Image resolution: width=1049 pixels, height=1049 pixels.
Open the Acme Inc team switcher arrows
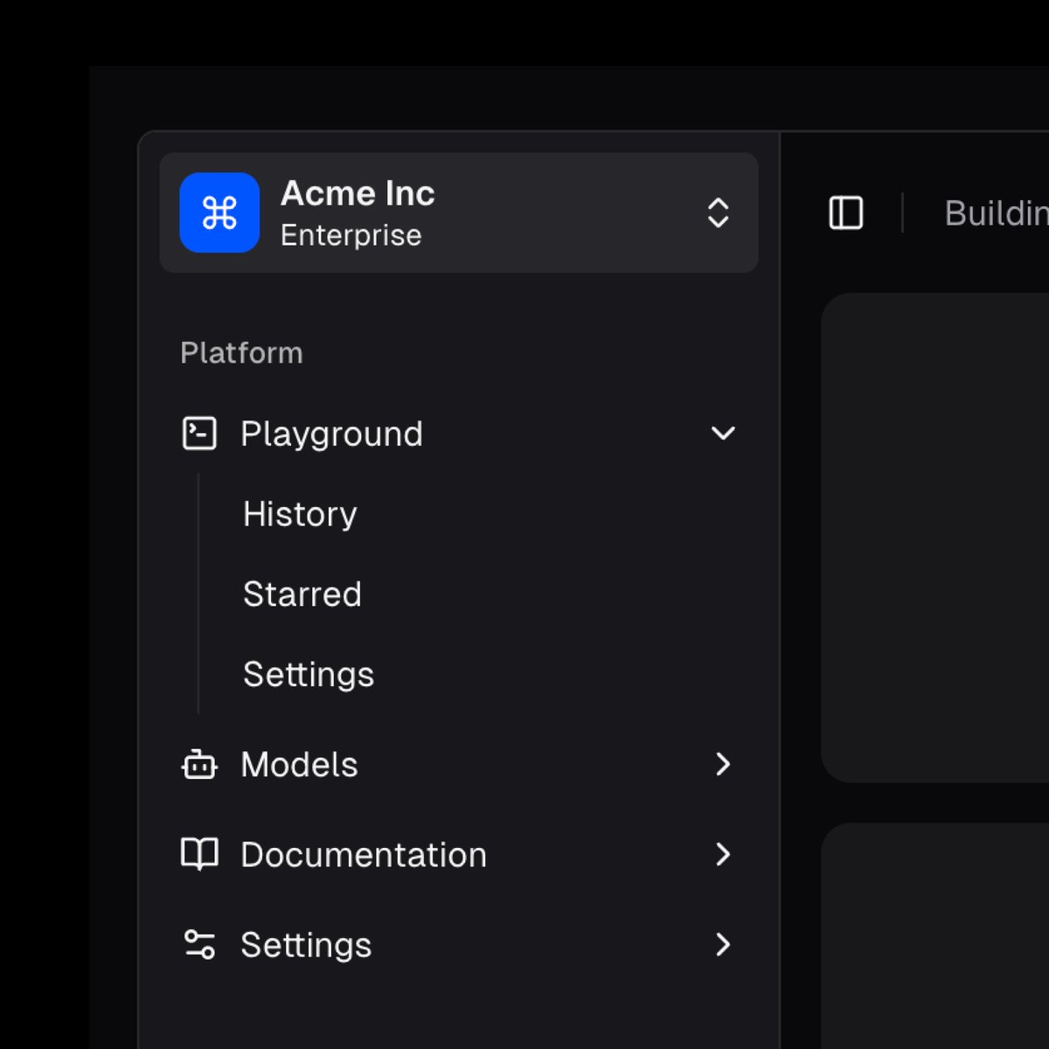[x=718, y=212]
